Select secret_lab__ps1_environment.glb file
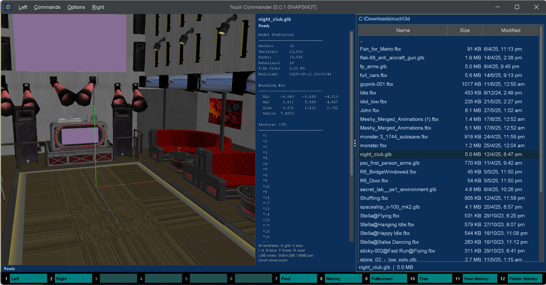 (449, 190)
